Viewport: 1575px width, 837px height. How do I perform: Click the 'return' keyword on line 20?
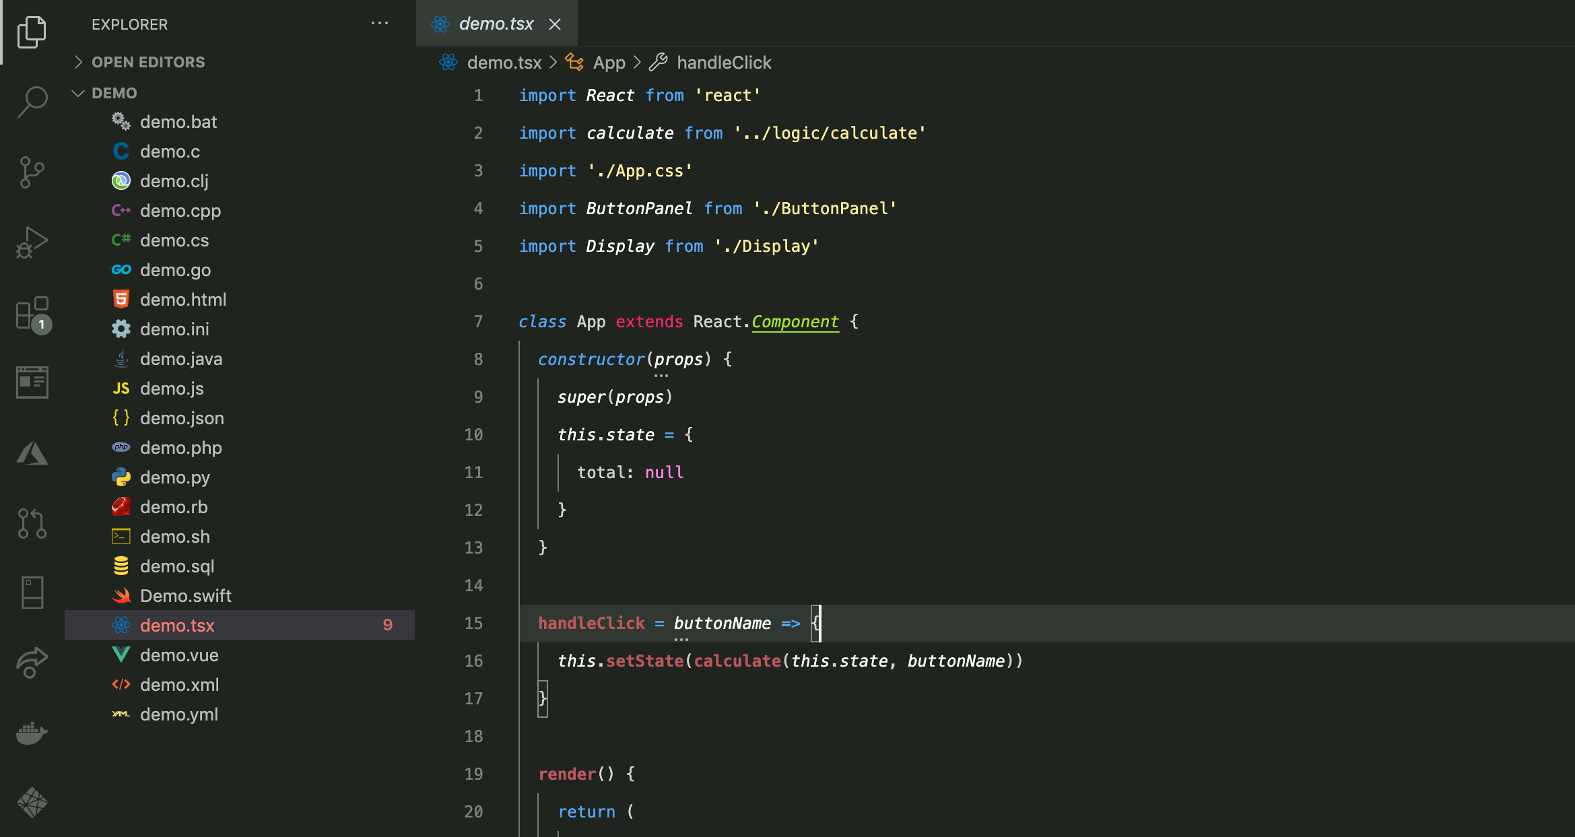[x=587, y=812]
